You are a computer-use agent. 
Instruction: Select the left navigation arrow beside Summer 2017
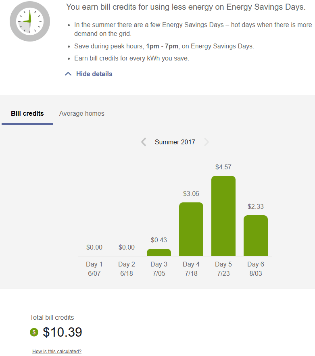144,142
